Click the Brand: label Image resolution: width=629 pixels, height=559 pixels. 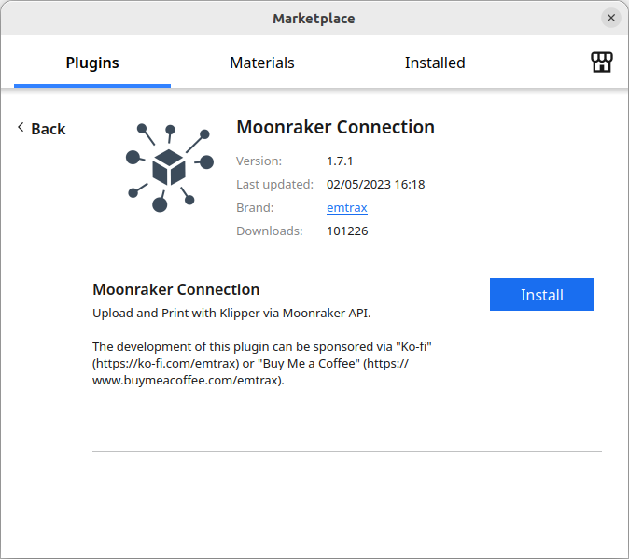(x=255, y=208)
